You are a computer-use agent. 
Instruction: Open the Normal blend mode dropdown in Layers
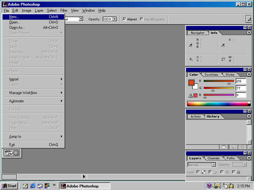[x=214, y=165]
